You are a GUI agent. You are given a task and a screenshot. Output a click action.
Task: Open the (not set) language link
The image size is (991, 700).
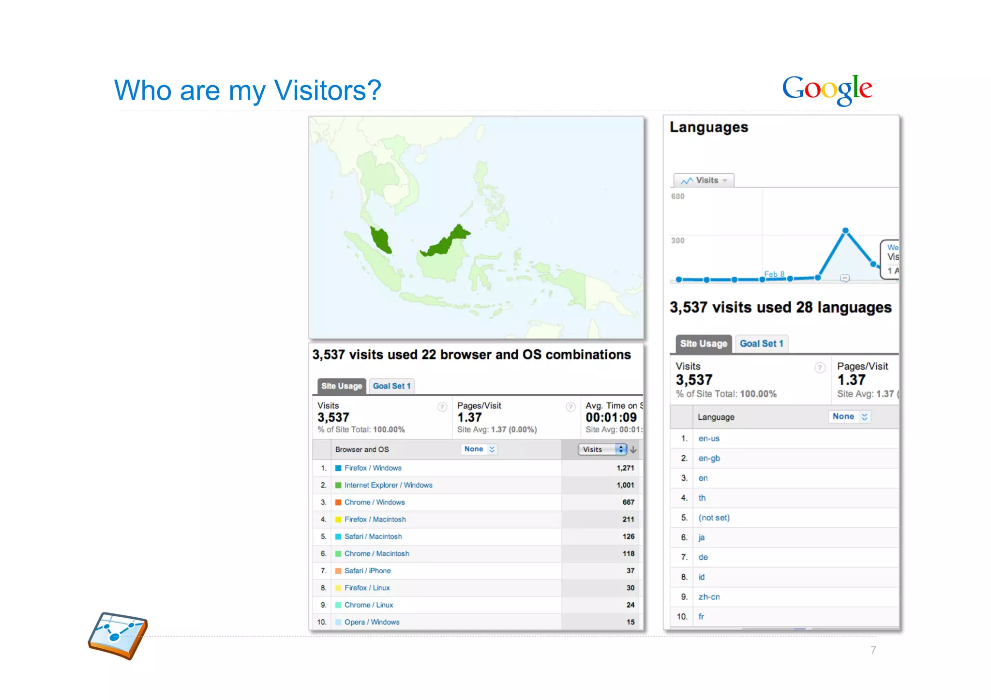click(x=714, y=518)
